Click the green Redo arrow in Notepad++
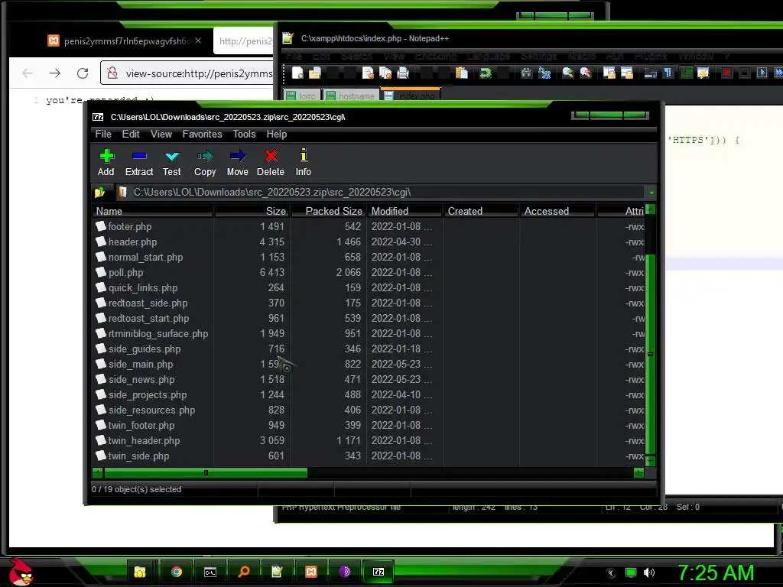The height and width of the screenshot is (587, 783). point(486,73)
